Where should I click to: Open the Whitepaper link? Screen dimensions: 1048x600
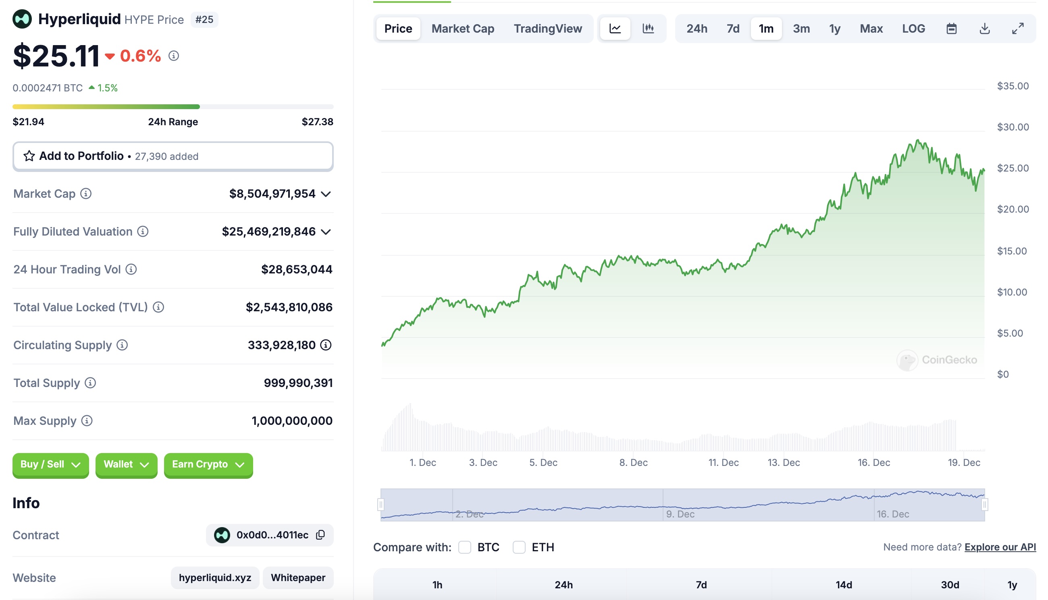click(298, 578)
